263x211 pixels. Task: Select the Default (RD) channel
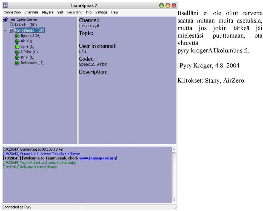26,25
